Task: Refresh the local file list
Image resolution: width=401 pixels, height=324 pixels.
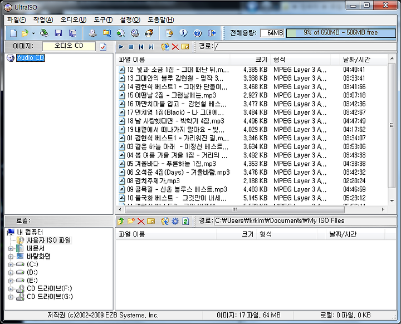Action: (185, 221)
